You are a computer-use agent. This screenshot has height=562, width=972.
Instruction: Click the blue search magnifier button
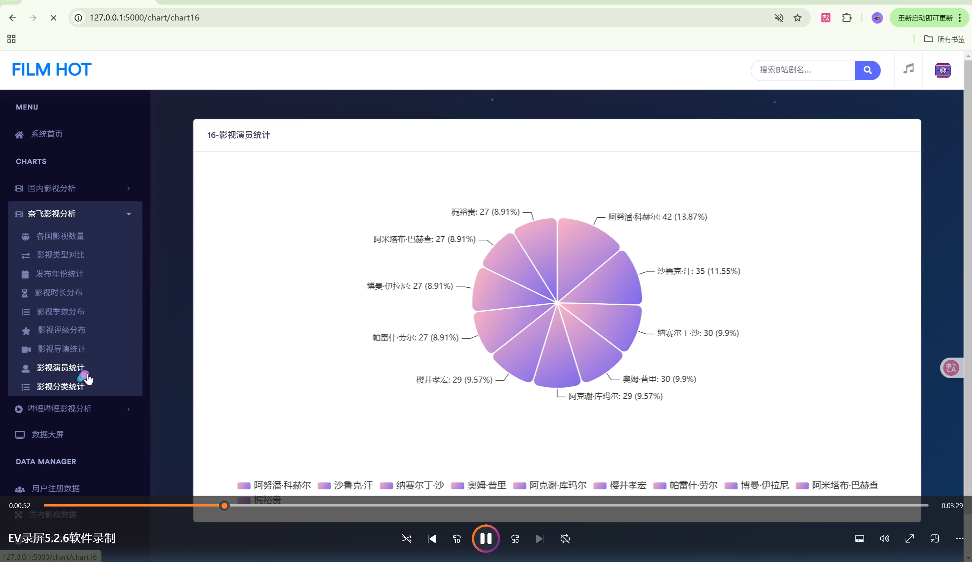pos(867,70)
